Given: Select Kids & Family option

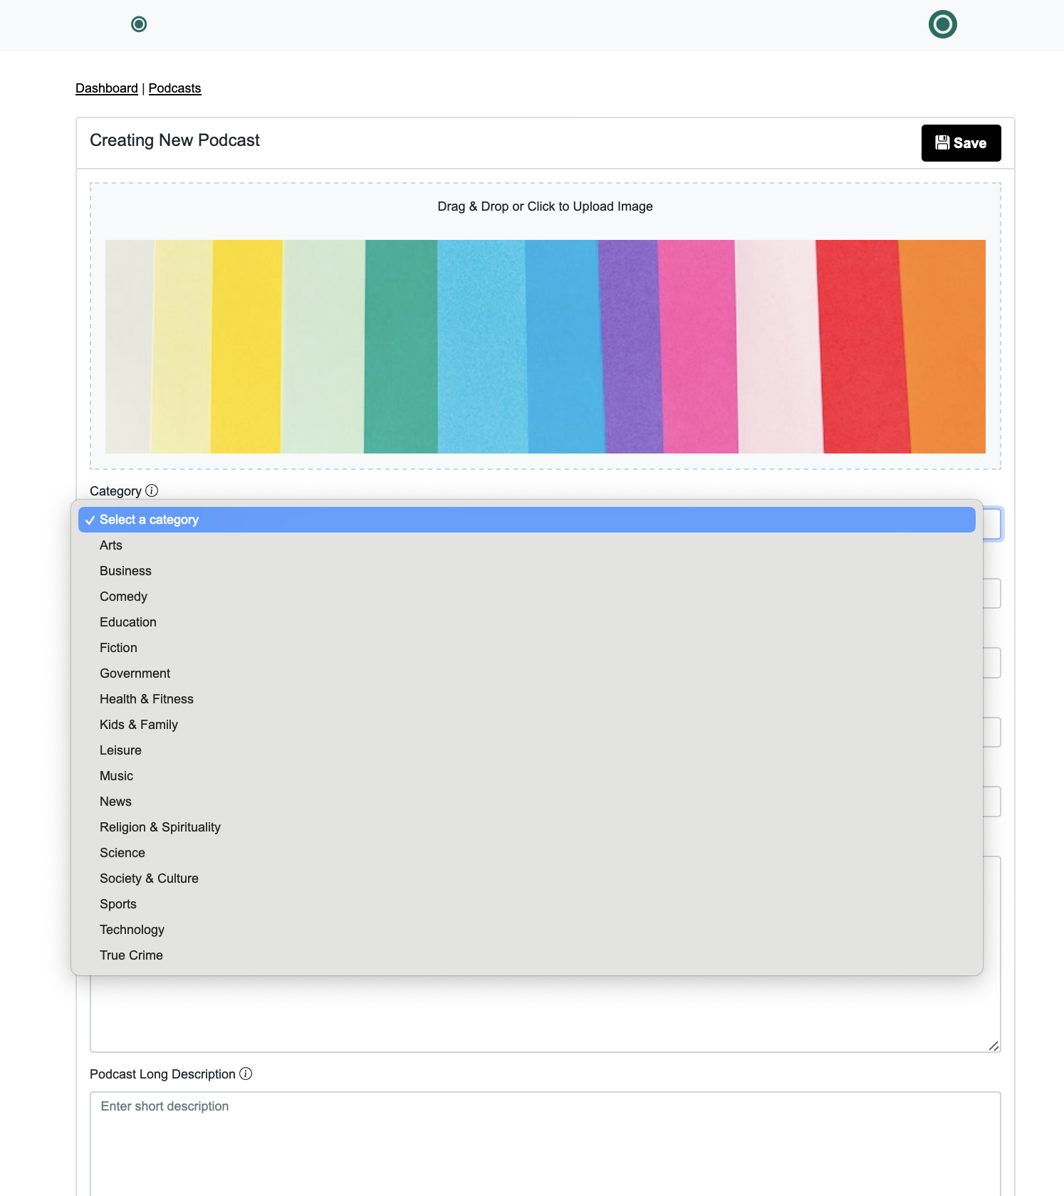Looking at the screenshot, I should 527,725.
